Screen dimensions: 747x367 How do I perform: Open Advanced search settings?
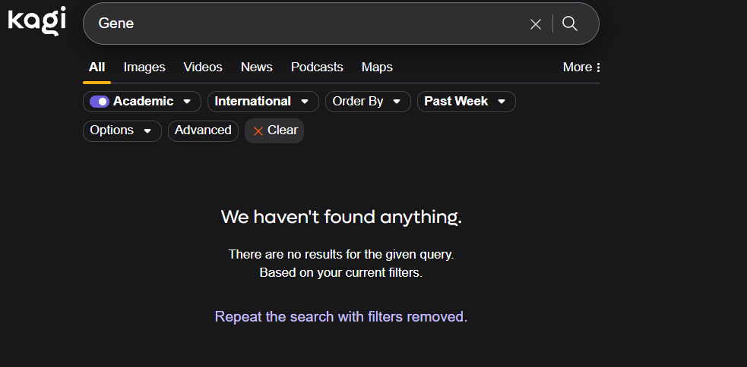tap(203, 130)
